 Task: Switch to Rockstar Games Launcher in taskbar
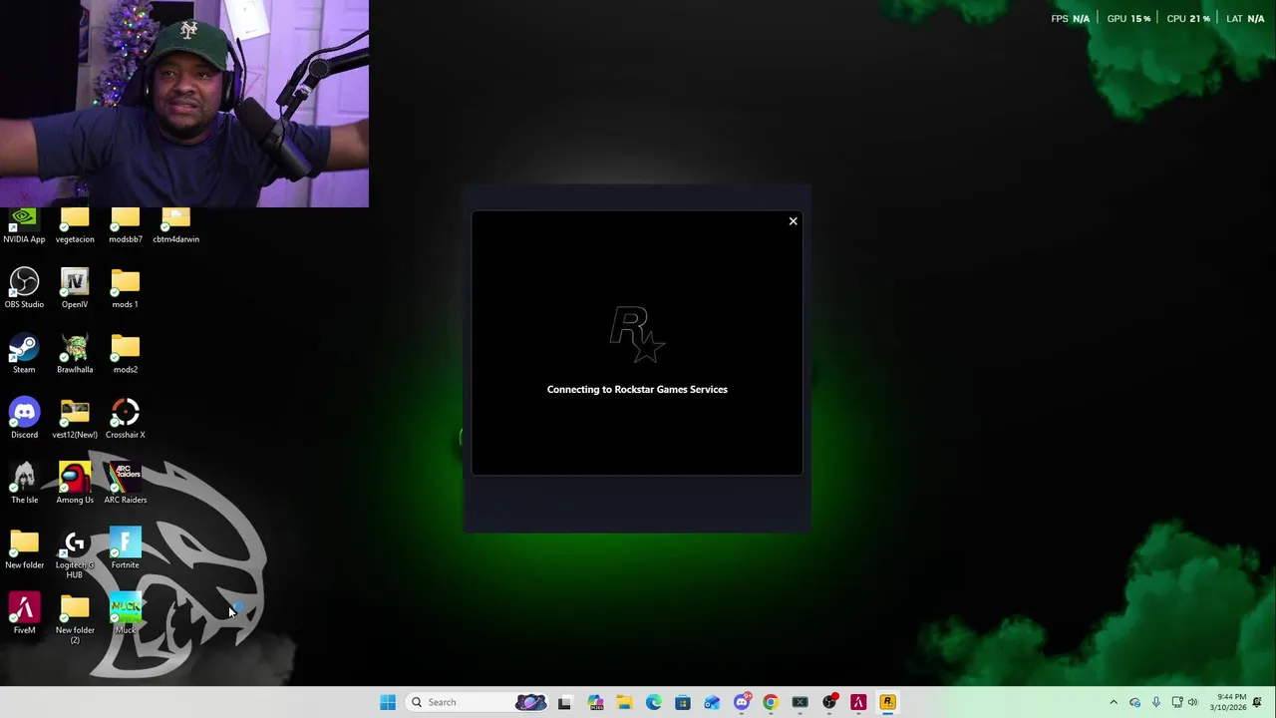click(x=887, y=702)
